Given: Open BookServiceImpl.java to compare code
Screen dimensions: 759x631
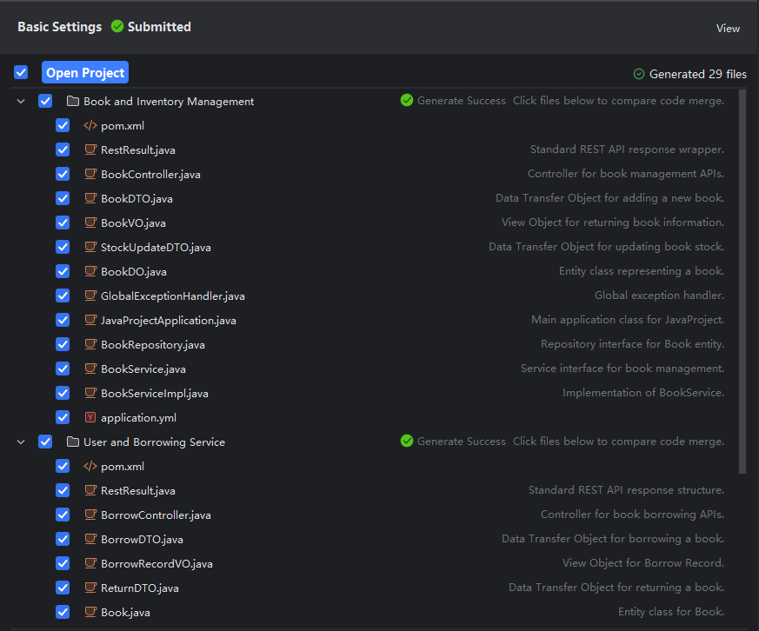Looking at the screenshot, I should pyautogui.click(x=154, y=394).
